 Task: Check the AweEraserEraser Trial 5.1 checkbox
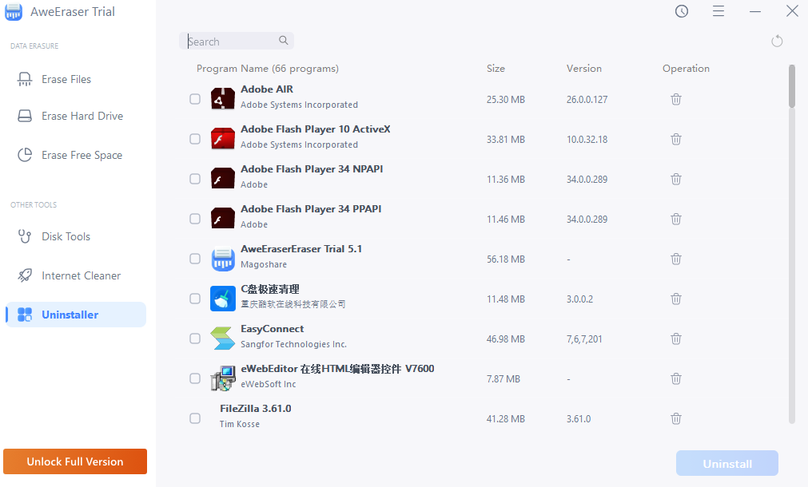tap(195, 259)
